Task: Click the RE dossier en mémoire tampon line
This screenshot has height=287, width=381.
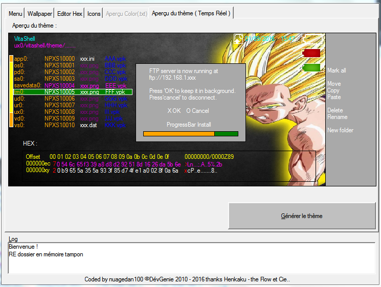Action: point(46,254)
